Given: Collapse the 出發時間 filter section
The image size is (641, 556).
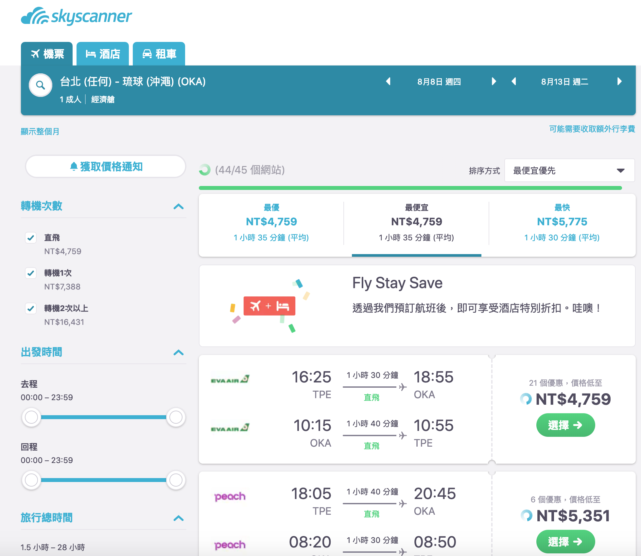Looking at the screenshot, I should coord(179,352).
